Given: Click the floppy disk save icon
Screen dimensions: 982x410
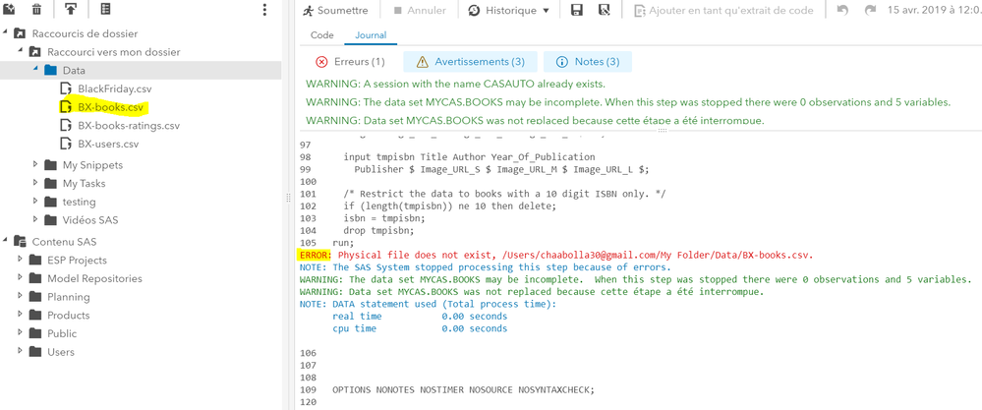Looking at the screenshot, I should tap(577, 11).
